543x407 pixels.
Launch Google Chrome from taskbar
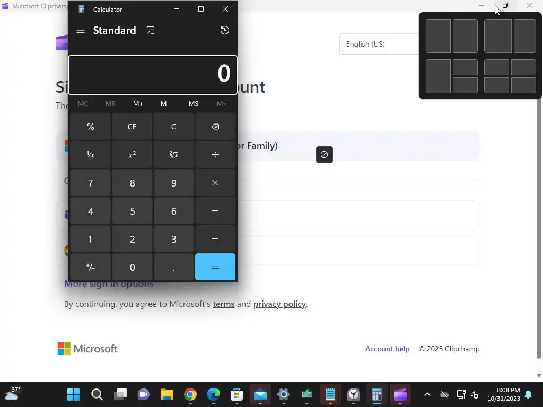point(190,394)
